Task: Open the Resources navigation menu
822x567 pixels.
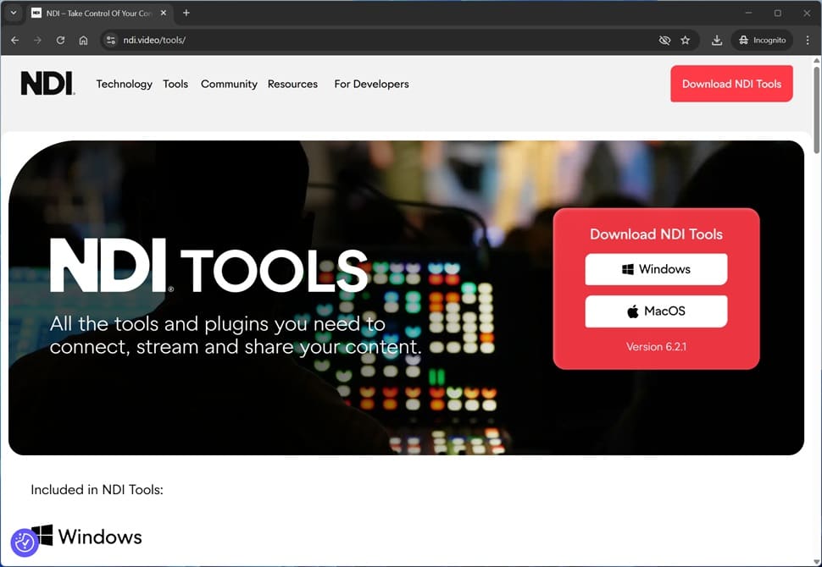Action: pos(292,84)
